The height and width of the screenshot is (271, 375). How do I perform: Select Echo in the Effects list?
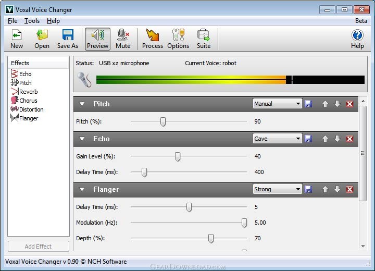(x=21, y=73)
